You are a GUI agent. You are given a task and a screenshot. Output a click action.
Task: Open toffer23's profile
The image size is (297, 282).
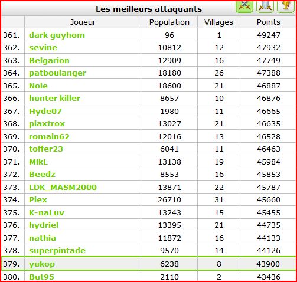46,149
